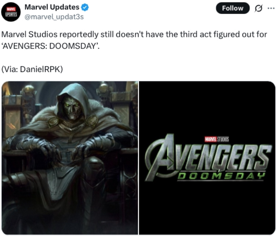
Task: Click the Grok slash-circle icon
Action: (258, 8)
